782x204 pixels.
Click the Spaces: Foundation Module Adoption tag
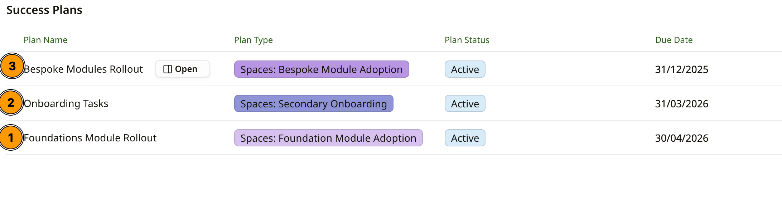[x=328, y=138]
